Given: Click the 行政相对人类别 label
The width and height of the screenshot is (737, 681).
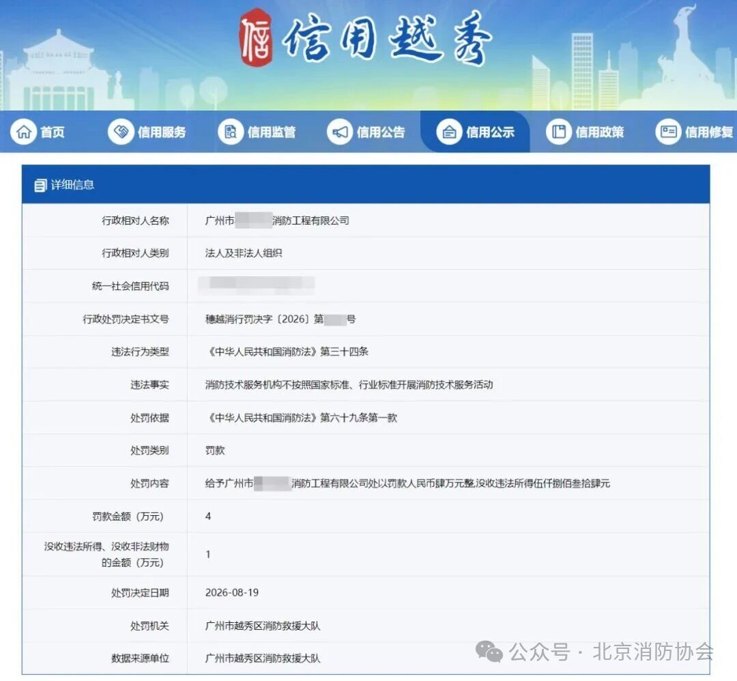Looking at the screenshot, I should tap(135, 253).
